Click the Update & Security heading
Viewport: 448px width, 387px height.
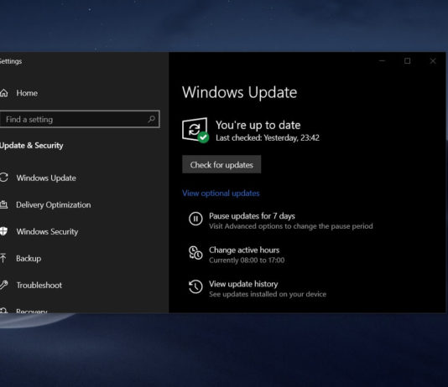coord(31,146)
